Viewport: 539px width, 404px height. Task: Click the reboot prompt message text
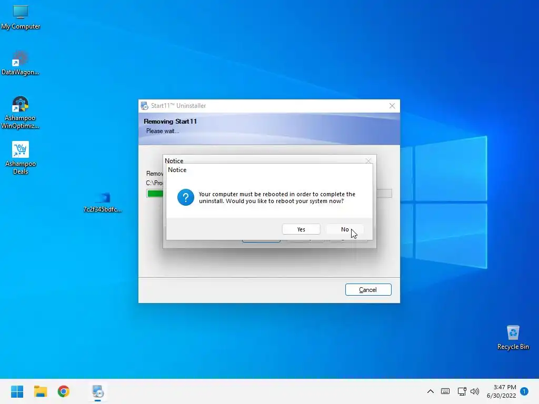point(277,198)
